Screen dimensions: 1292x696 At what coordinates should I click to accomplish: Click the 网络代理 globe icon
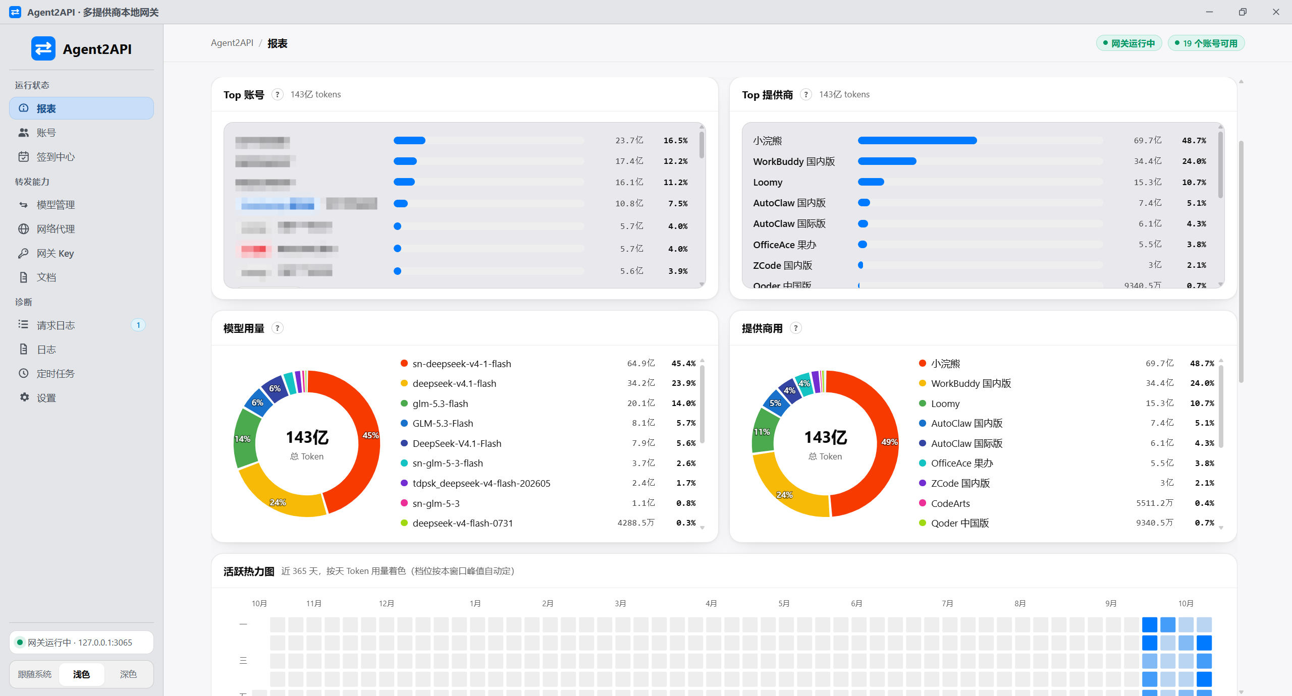point(24,229)
